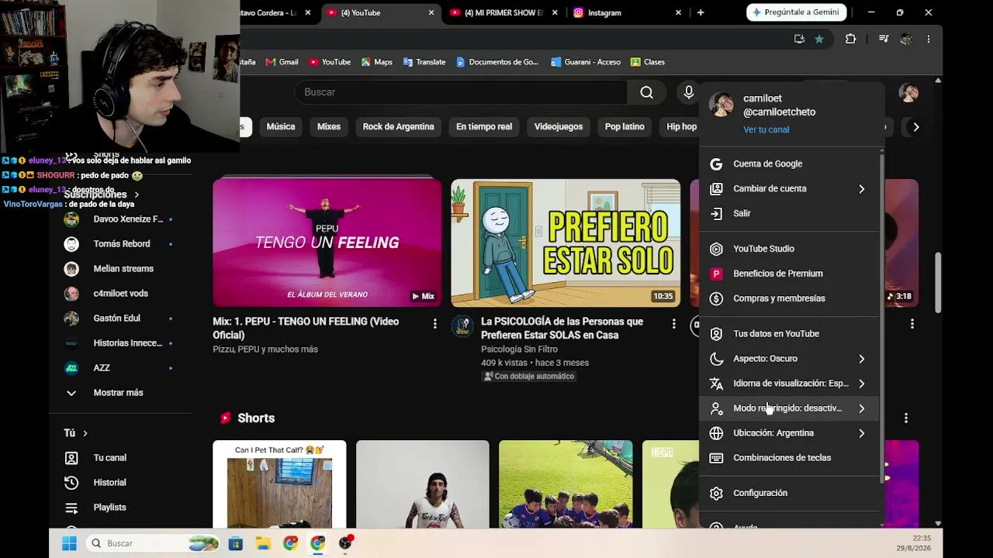Open the Gmail bookmark
Image resolution: width=993 pixels, height=558 pixels.
click(282, 62)
